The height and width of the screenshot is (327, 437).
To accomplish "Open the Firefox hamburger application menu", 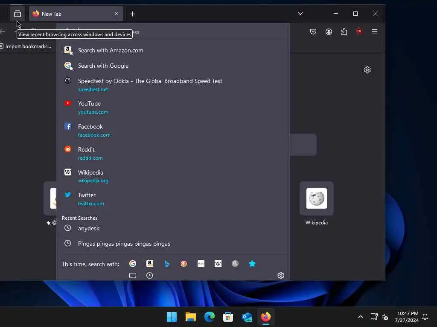I will tap(375, 32).
